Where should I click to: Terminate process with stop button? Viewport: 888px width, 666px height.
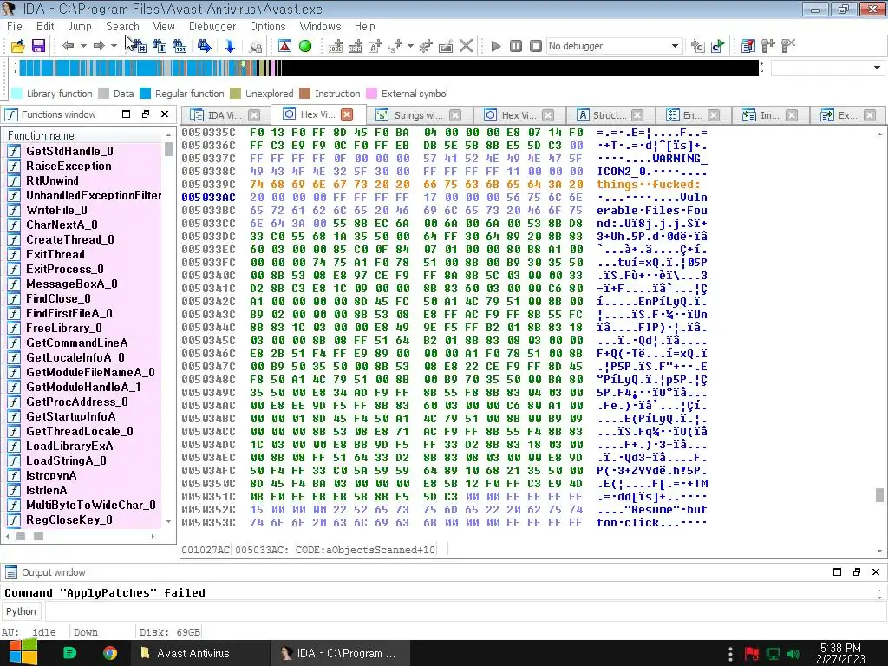click(x=536, y=46)
